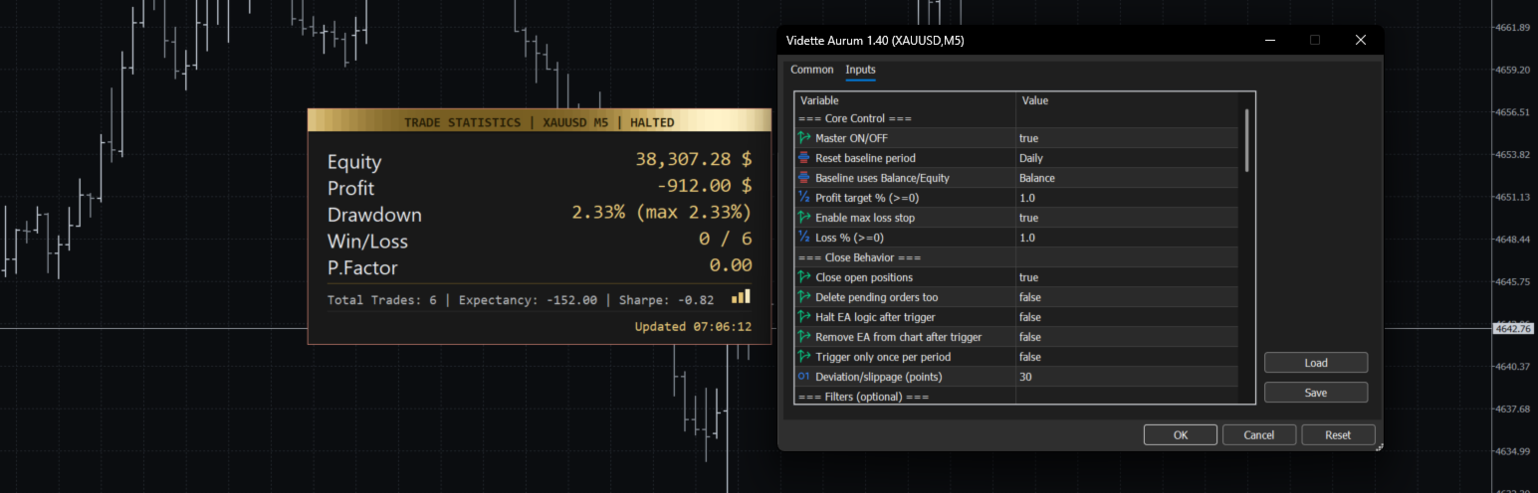
Task: Load a saved input preset
Action: pos(1316,363)
